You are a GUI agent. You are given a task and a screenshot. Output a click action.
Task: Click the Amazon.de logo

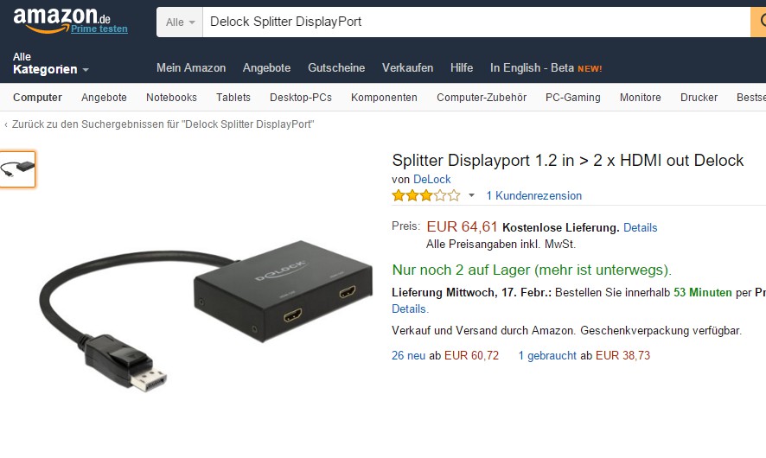pyautogui.click(x=61, y=17)
